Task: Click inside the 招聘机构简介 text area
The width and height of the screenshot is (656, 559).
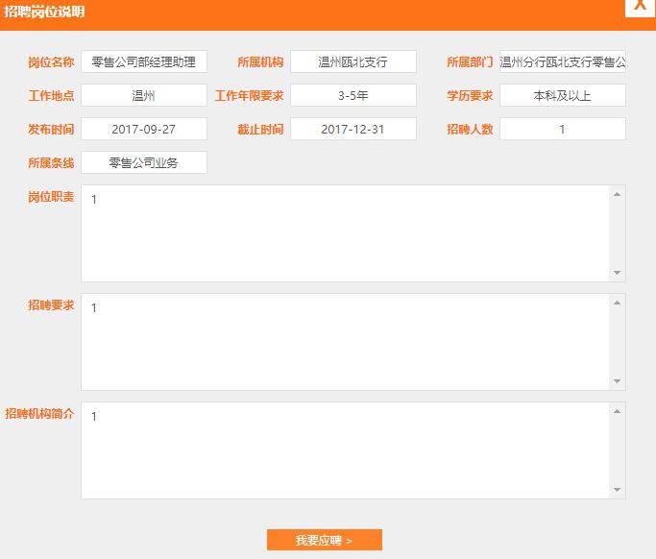Action: click(346, 450)
